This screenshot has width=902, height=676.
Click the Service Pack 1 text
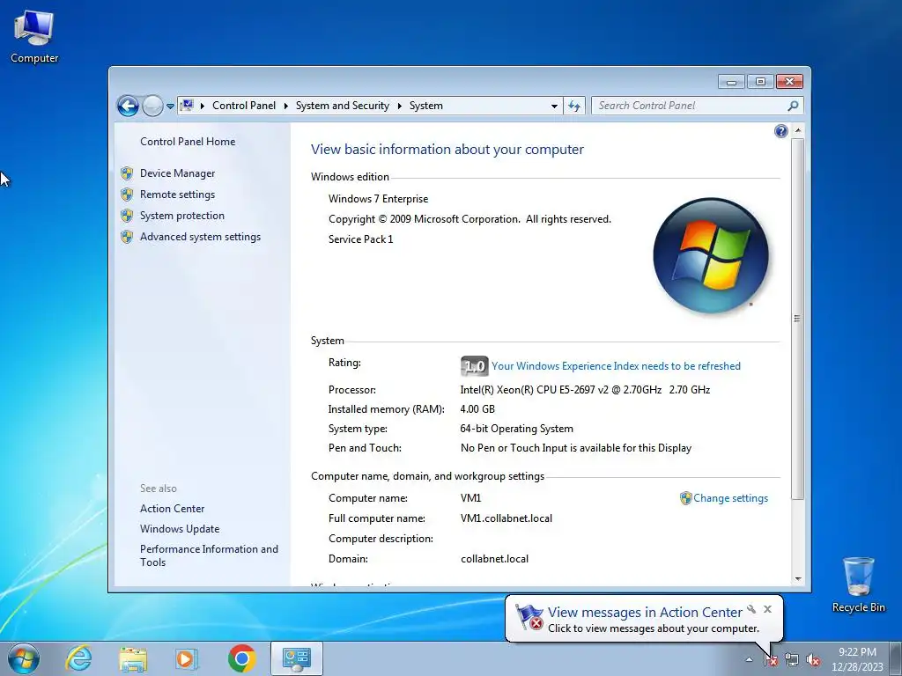coord(360,239)
